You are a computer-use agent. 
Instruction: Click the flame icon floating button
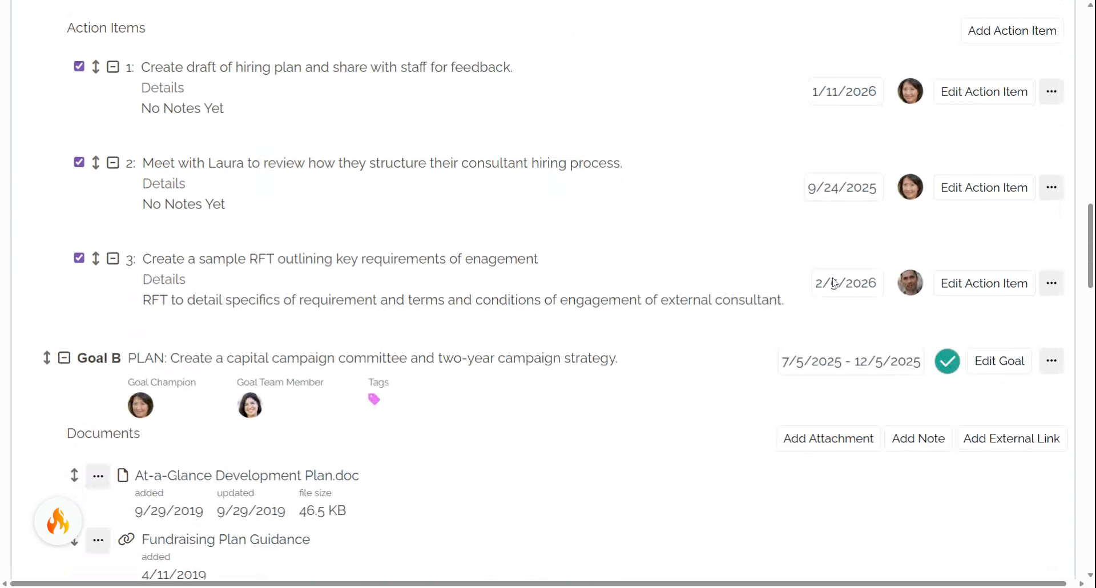pos(58,521)
